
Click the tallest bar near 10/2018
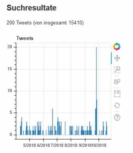pyautogui.click(x=96, y=91)
